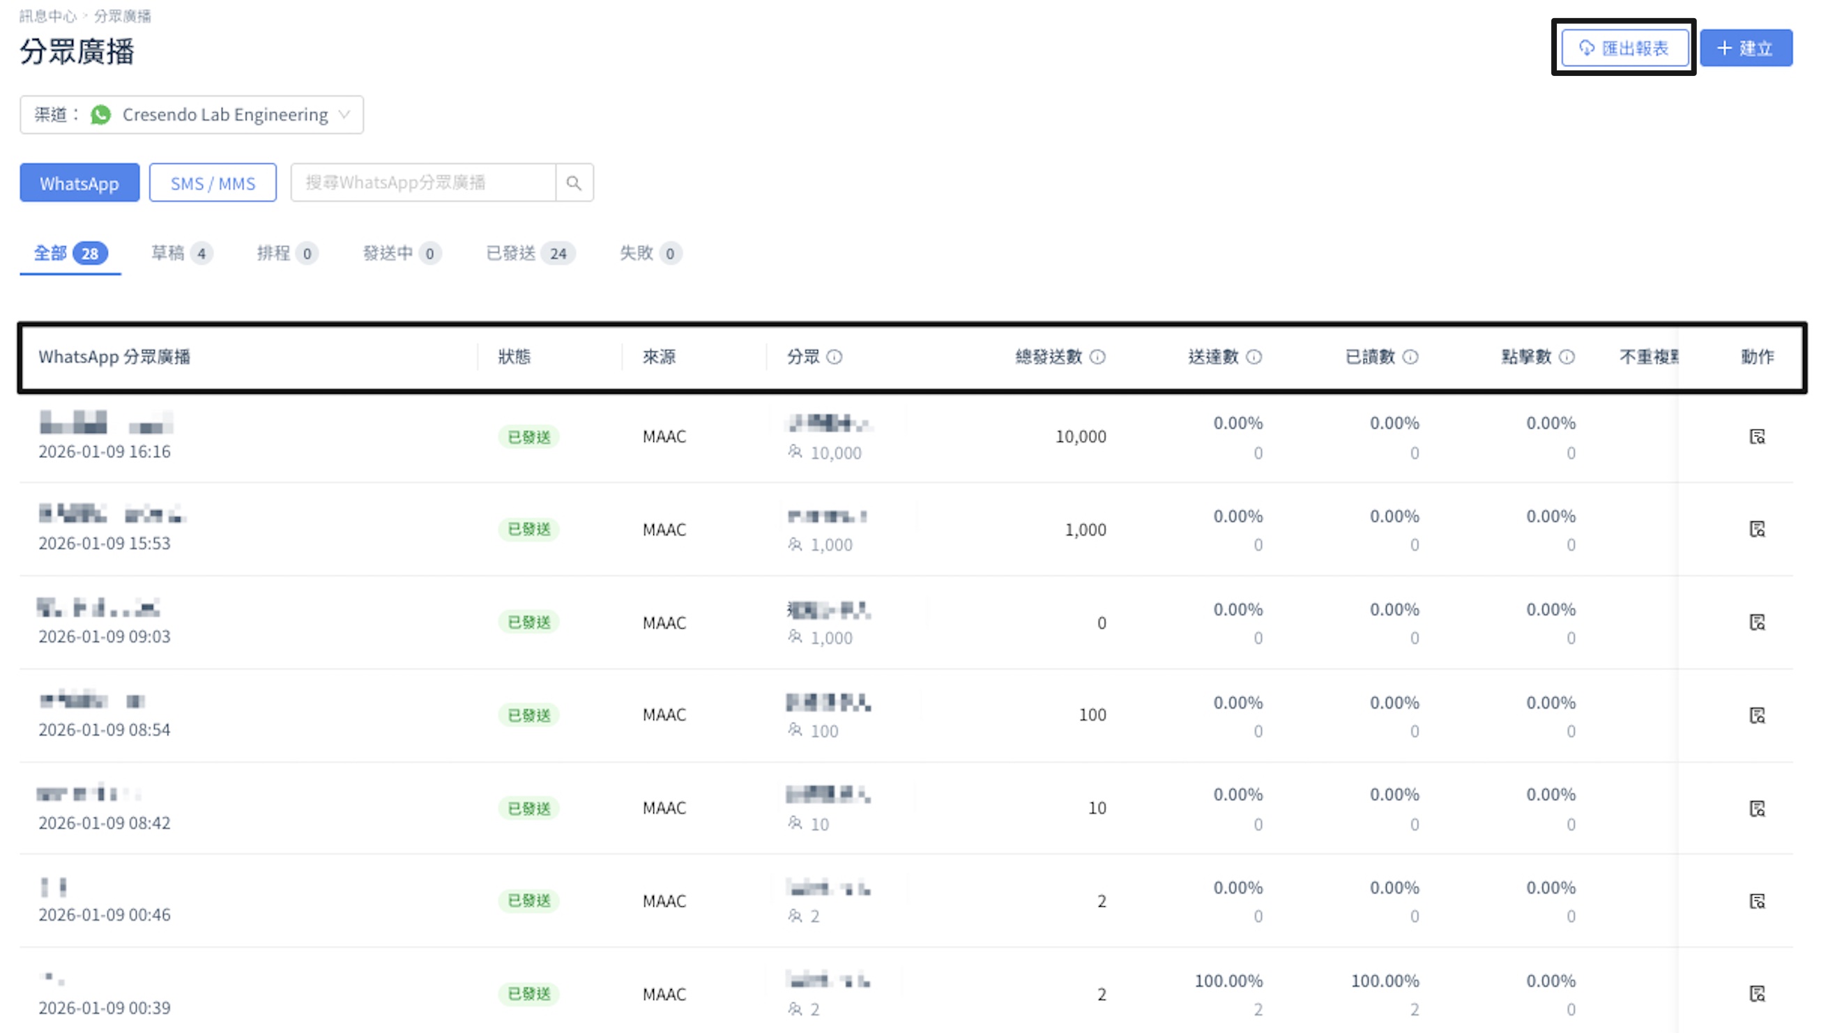The height and width of the screenshot is (1033, 1828).
Task: Click the date 2026-01-09 08:54
Action: click(105, 730)
